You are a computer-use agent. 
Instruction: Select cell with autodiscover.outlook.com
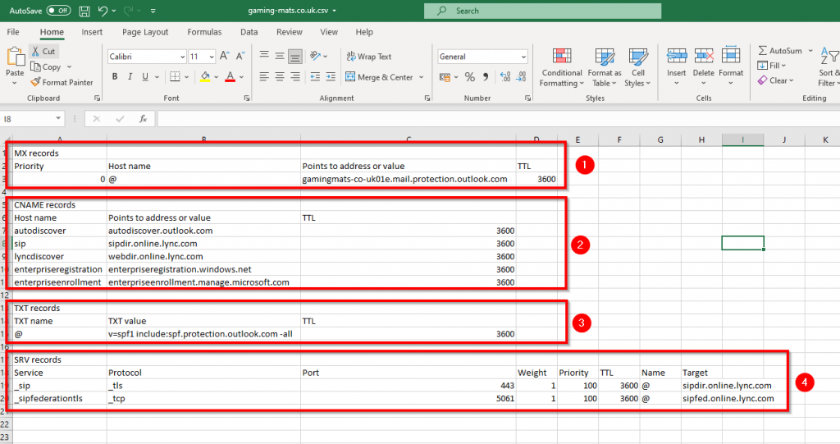pyautogui.click(x=203, y=231)
